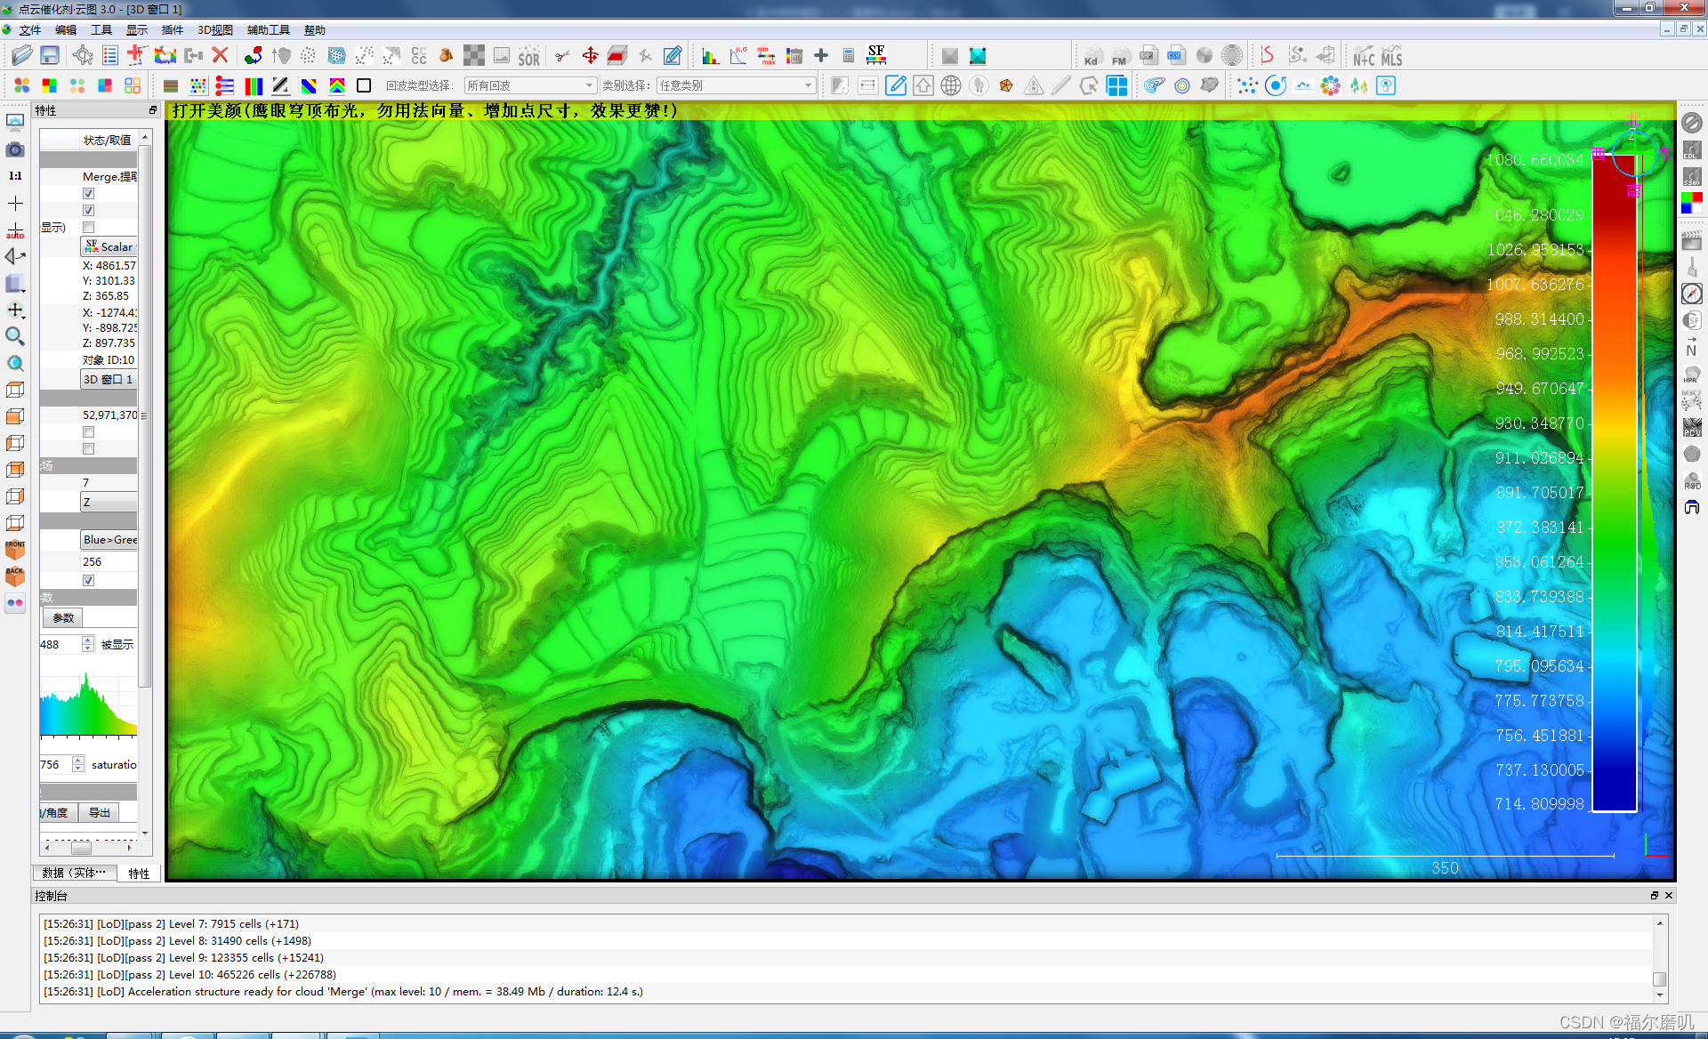Open the 所有回波 echo type dropdown
This screenshot has height=1039, width=1708.
[530, 85]
